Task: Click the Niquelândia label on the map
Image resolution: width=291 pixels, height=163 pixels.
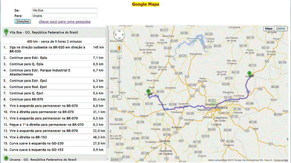Action: pos(195,54)
